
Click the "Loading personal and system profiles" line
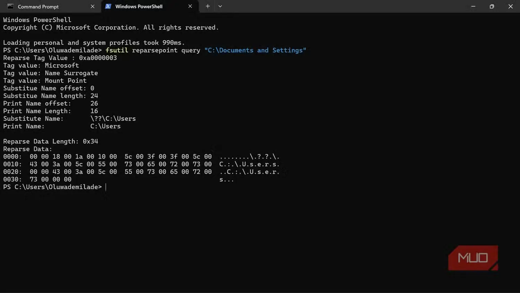94,43
